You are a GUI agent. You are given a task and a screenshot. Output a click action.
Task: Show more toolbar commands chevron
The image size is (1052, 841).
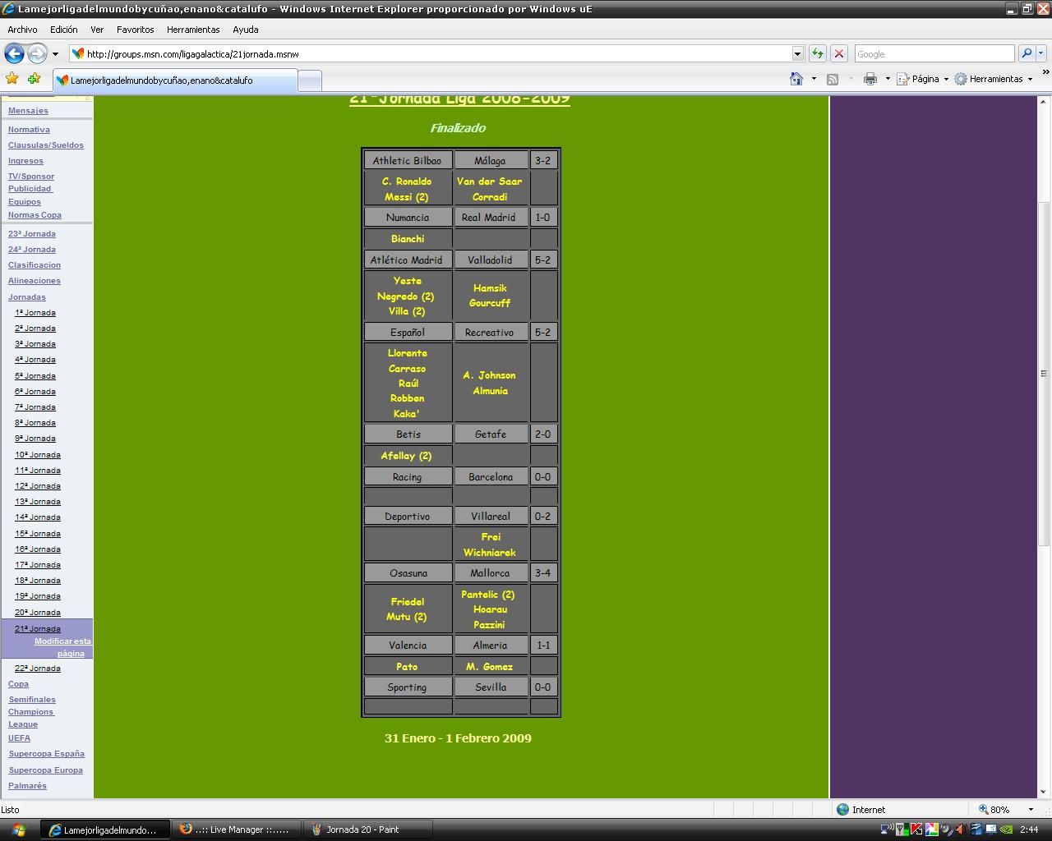(x=1045, y=72)
